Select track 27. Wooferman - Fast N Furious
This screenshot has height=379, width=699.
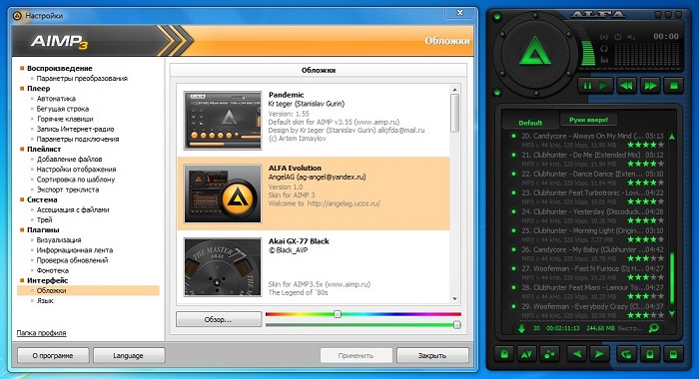[x=588, y=272]
